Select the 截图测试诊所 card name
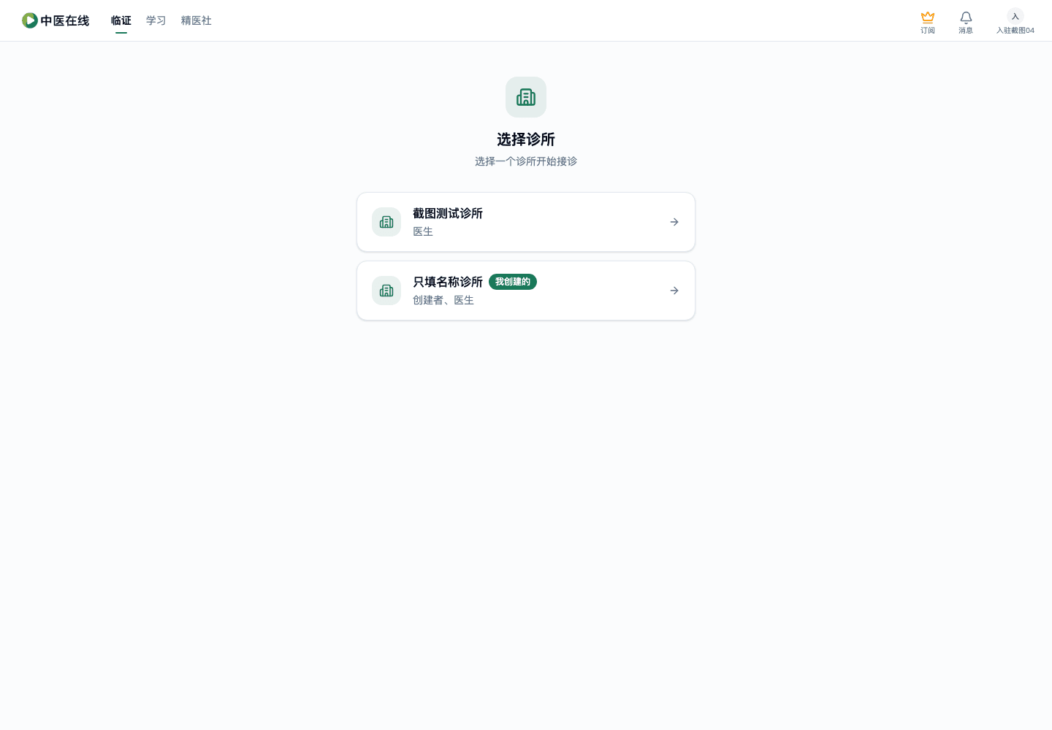The image size is (1052, 730). pyautogui.click(x=448, y=213)
